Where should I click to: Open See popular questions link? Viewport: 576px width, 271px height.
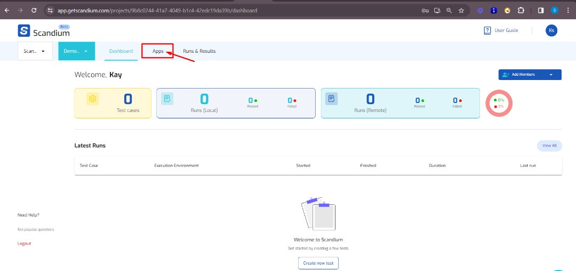[x=36, y=229]
